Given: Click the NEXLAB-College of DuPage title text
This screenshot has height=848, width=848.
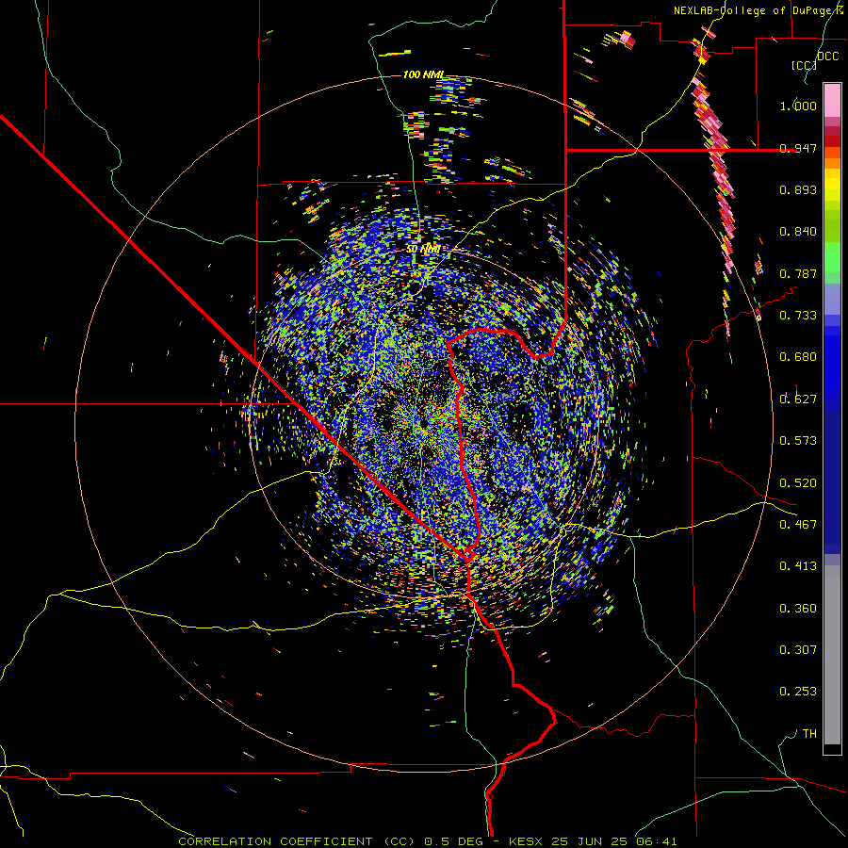Looking at the screenshot, I should point(758,10).
